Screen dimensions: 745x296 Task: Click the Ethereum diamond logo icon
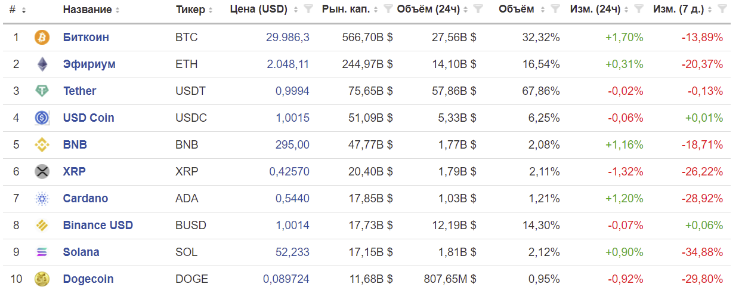pyautogui.click(x=42, y=64)
